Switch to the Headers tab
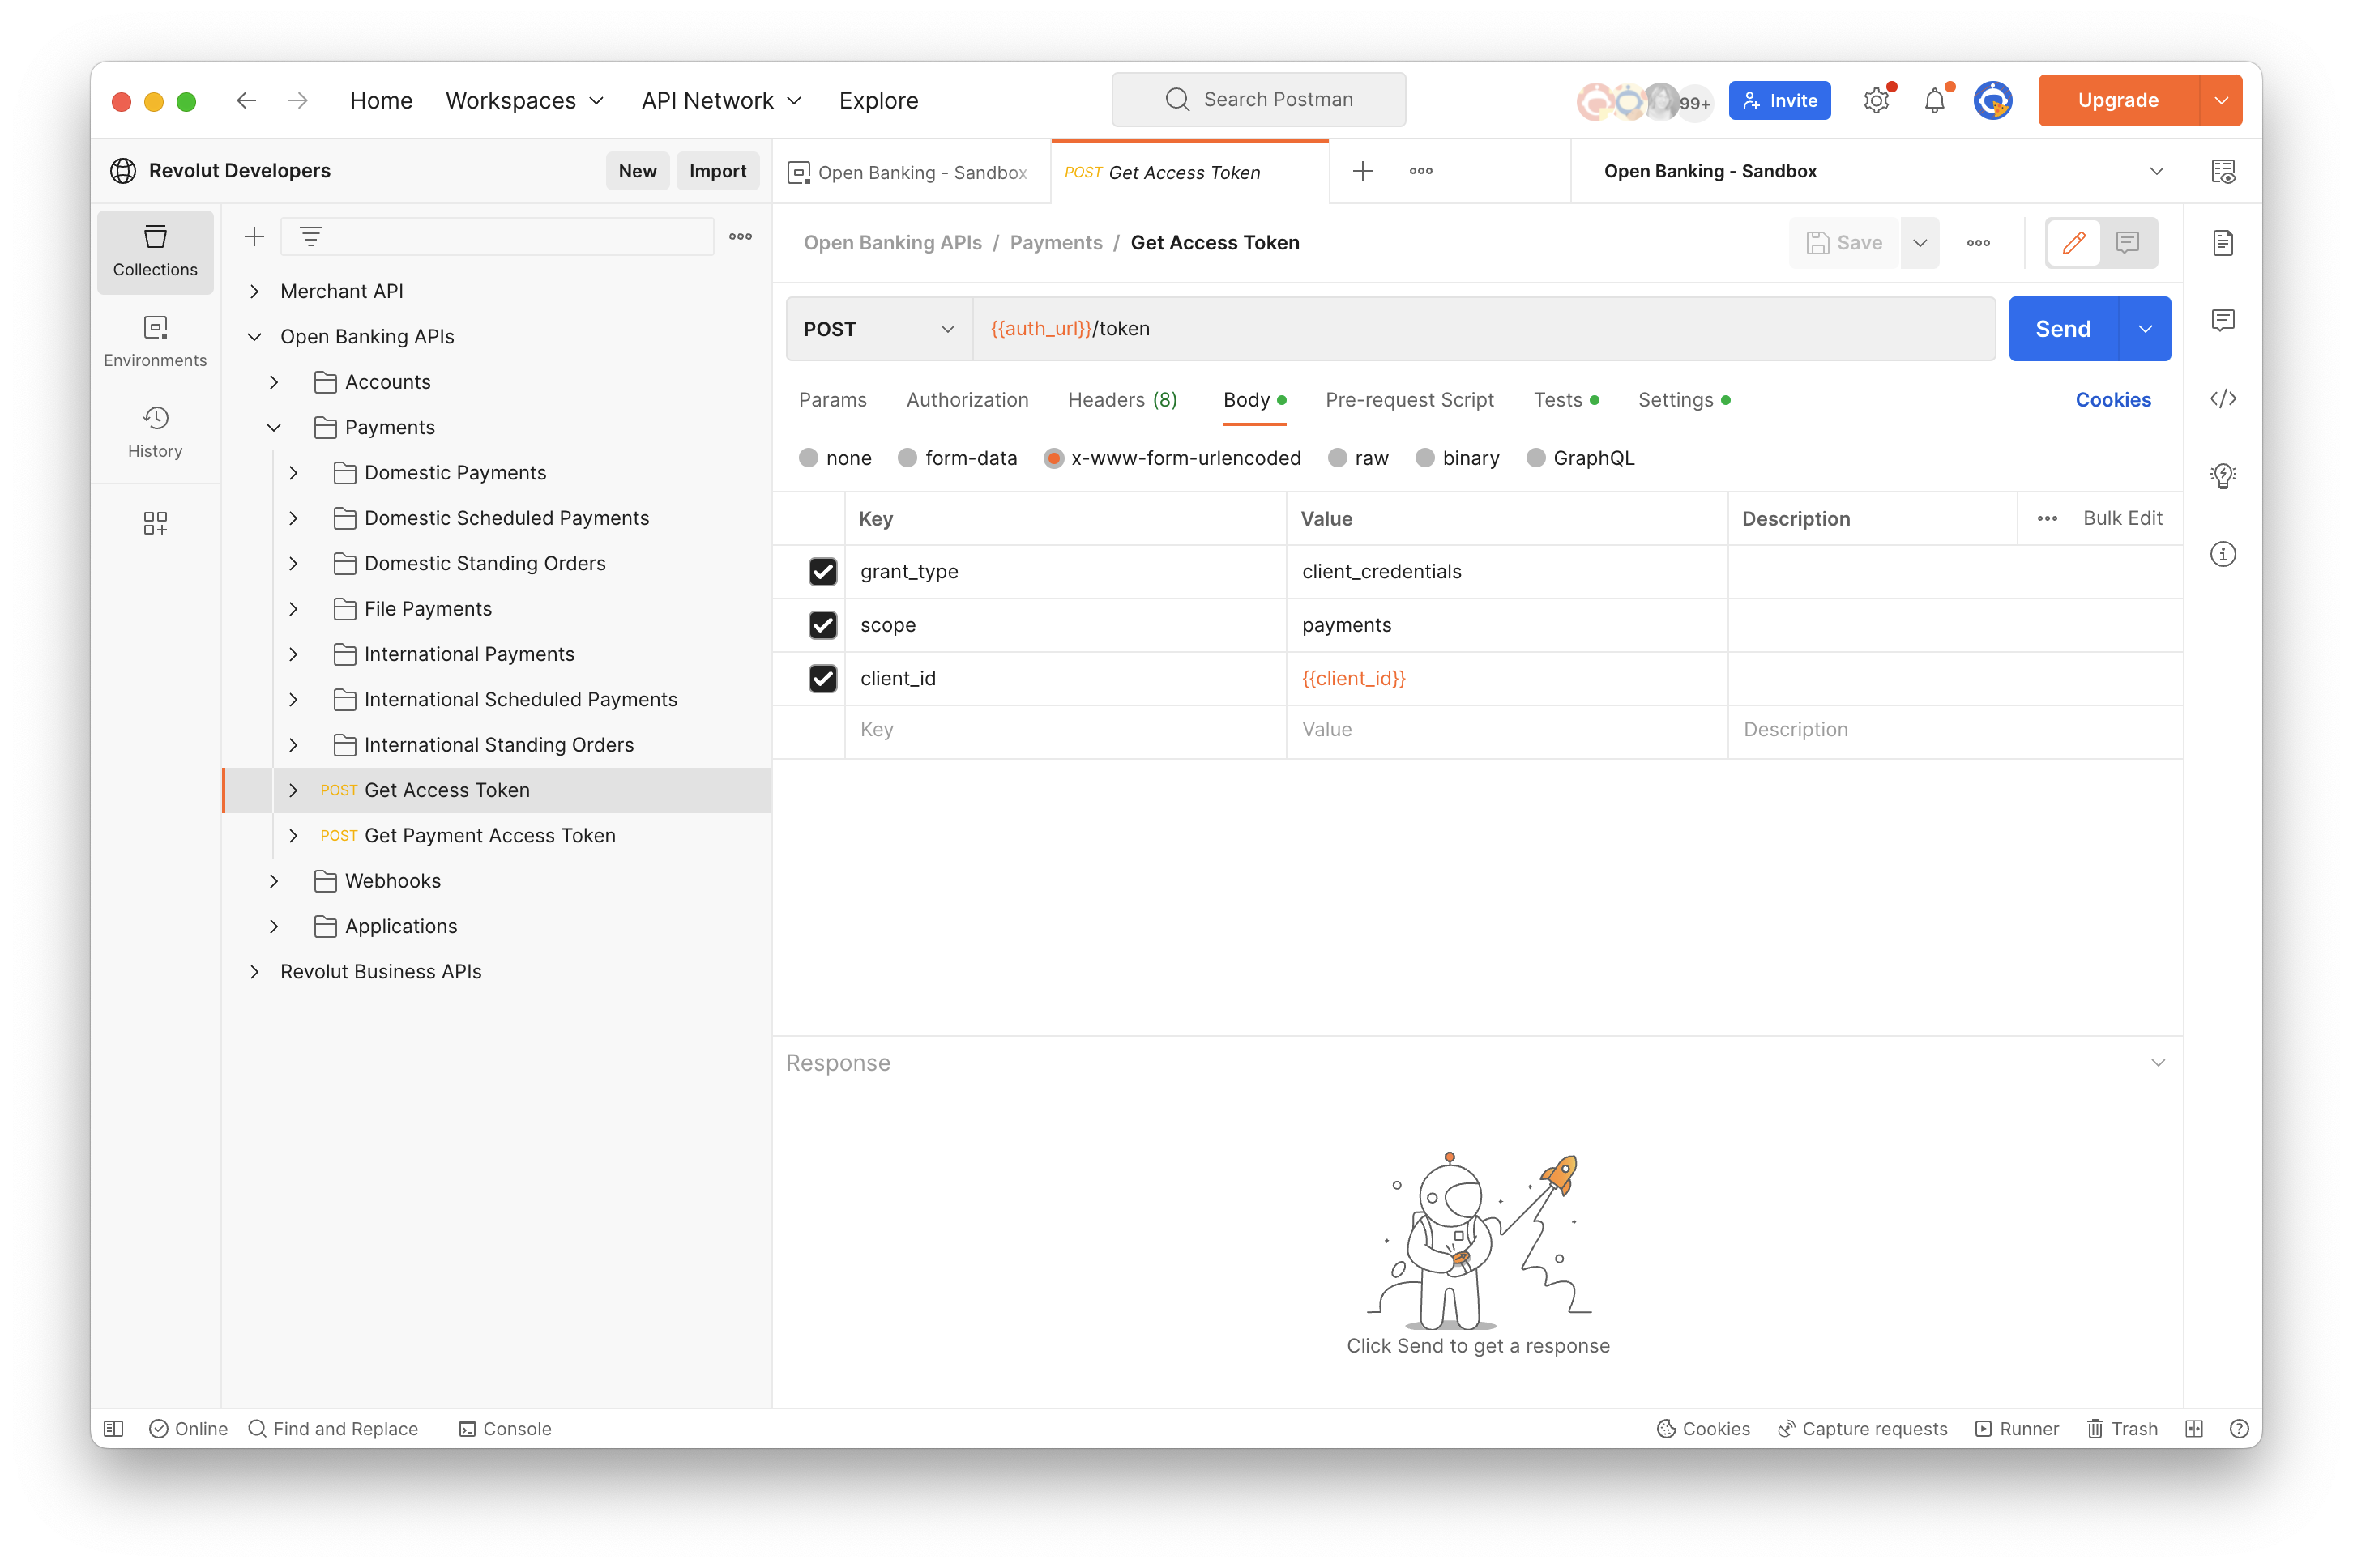Viewport: 2353px width, 1568px height. (x=1122, y=400)
